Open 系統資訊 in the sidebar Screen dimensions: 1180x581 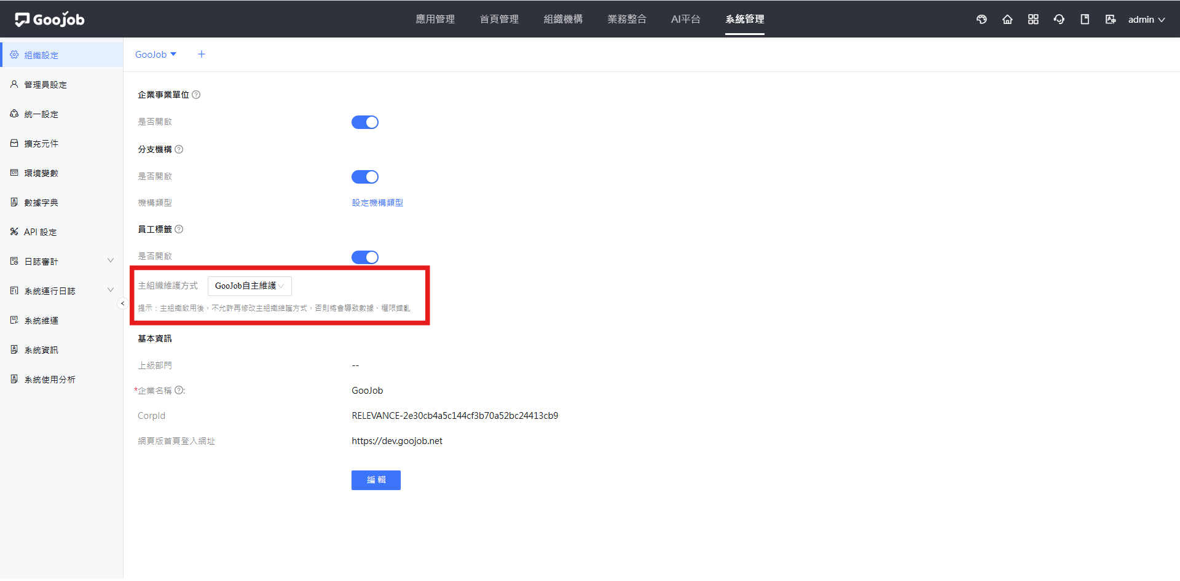(61, 349)
